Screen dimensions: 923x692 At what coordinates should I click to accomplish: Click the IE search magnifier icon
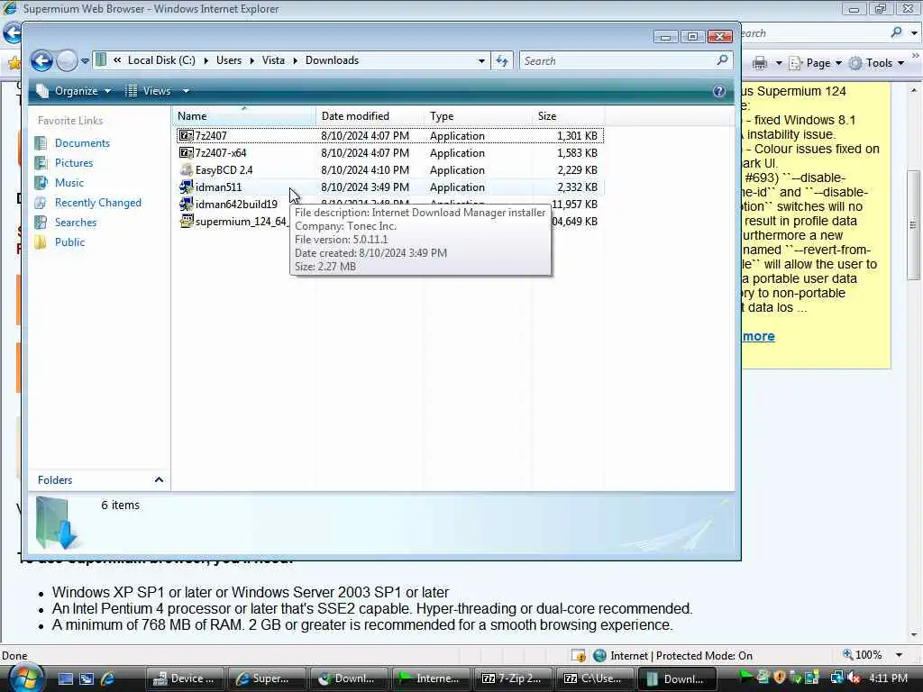pos(897,32)
